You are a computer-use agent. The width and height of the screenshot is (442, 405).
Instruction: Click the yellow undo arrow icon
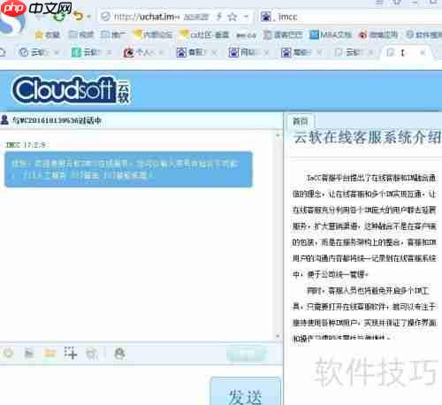[x=78, y=16]
